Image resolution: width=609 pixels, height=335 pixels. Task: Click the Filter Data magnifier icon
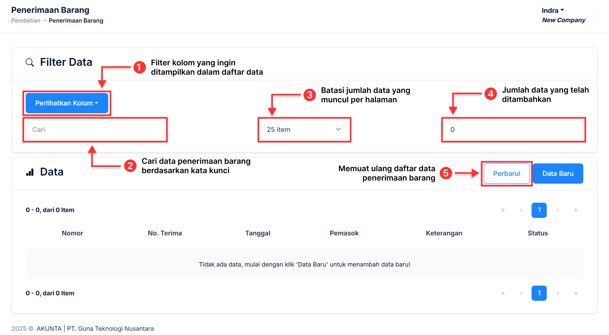coord(30,62)
